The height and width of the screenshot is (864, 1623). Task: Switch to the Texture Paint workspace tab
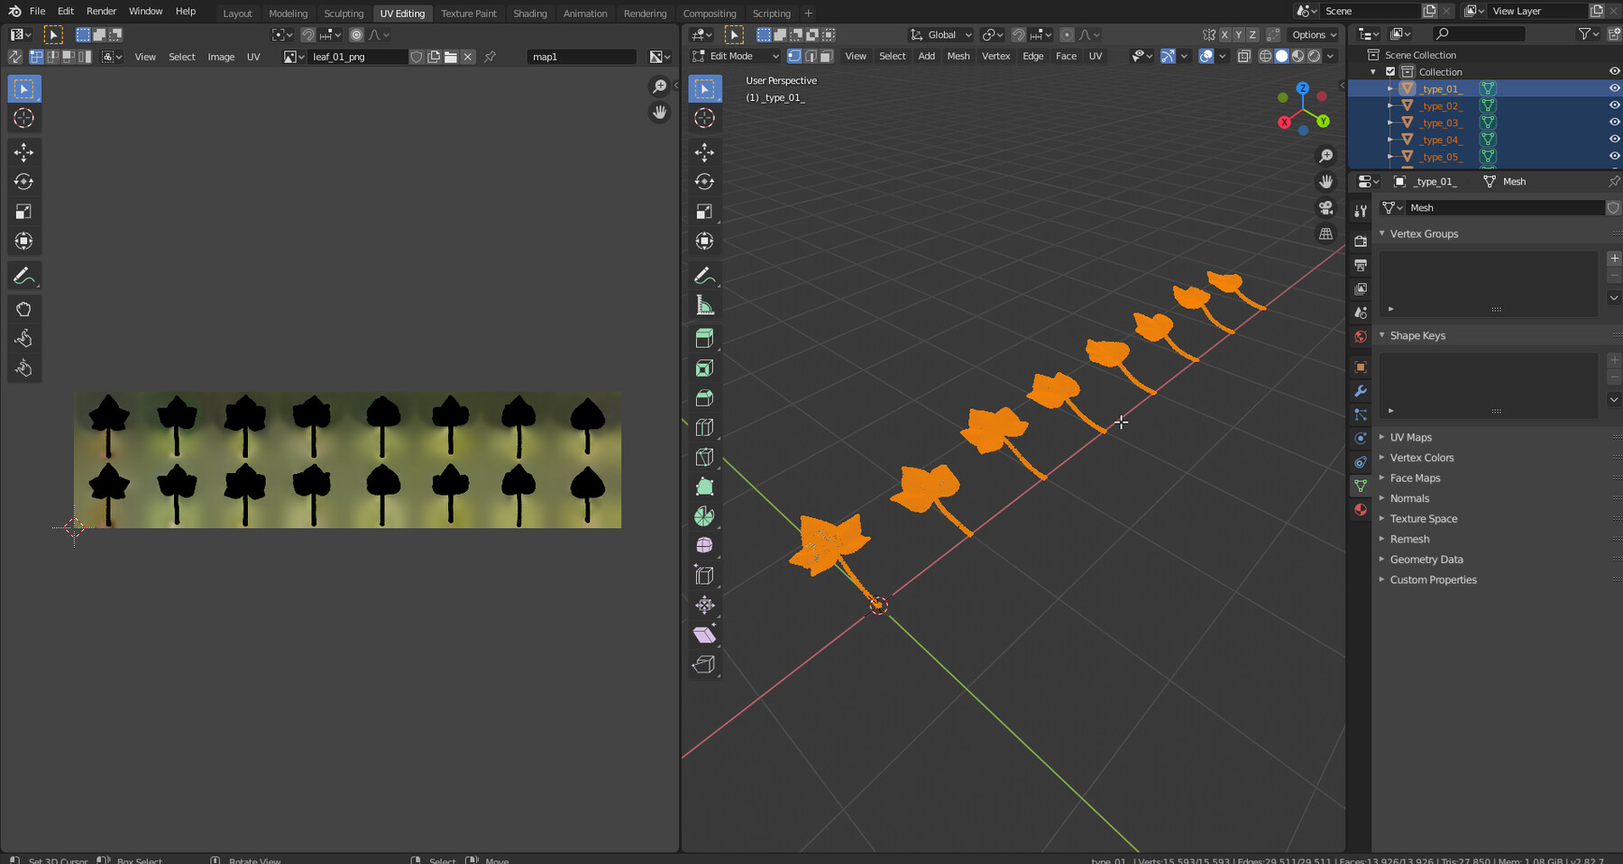coord(468,14)
